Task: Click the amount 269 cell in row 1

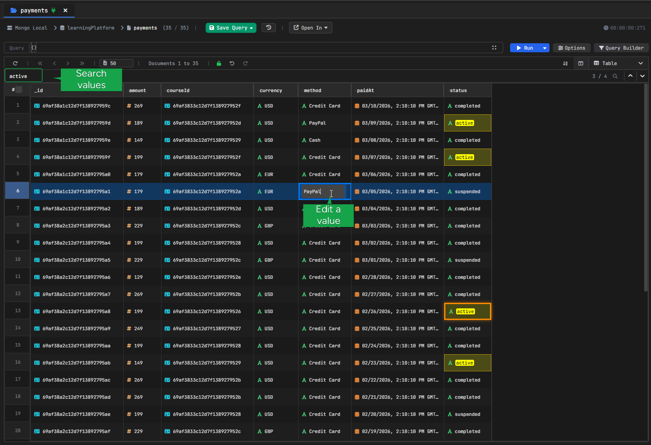Action: pos(142,106)
